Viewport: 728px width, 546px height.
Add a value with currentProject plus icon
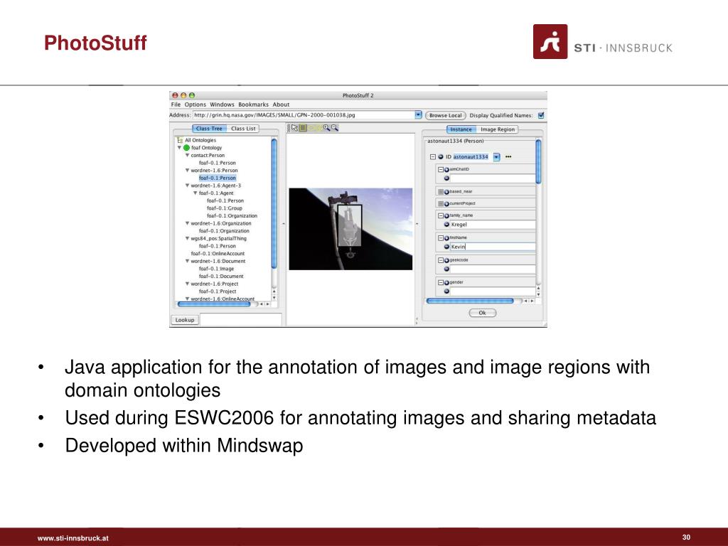(x=446, y=204)
